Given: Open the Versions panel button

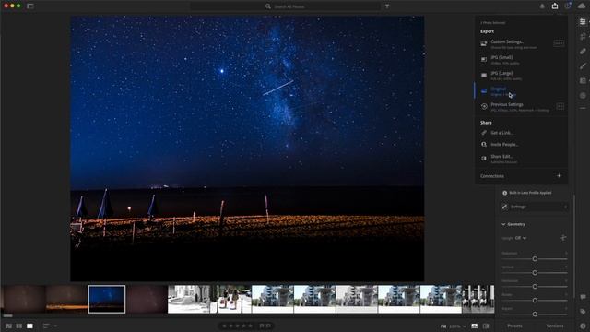Looking at the screenshot, I should tap(555, 326).
